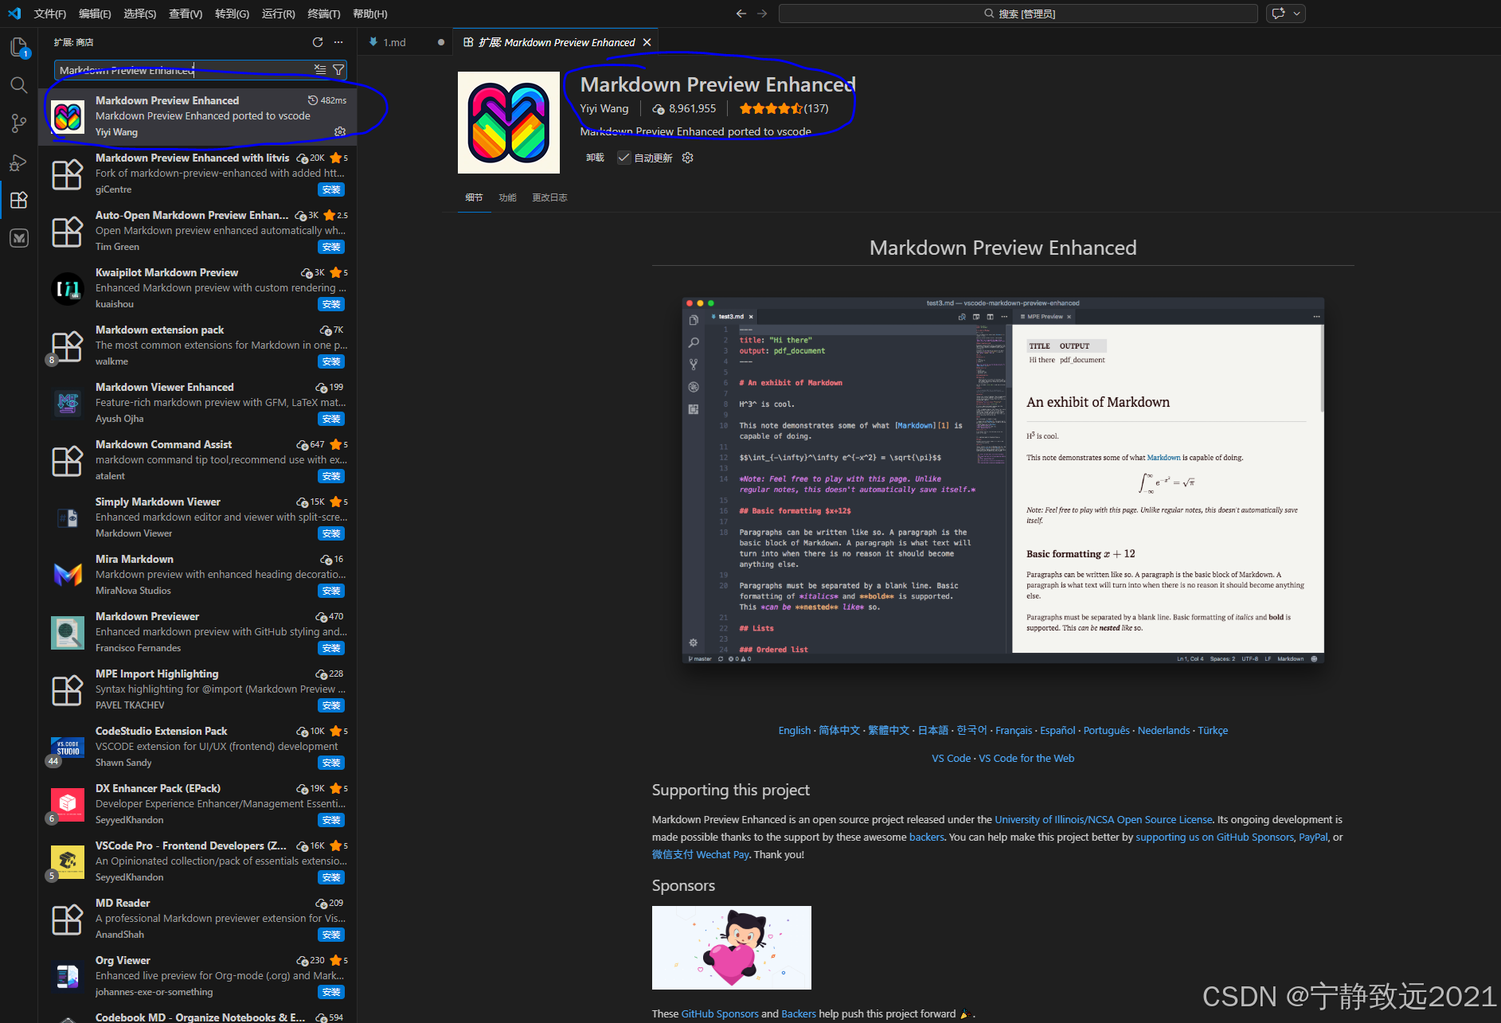Open the PayPal support link
The image size is (1501, 1023).
[1313, 837]
